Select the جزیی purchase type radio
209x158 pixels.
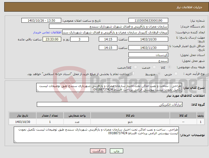[176, 73]
